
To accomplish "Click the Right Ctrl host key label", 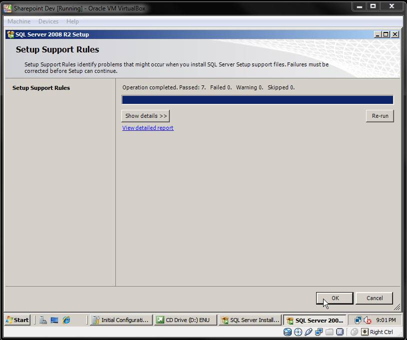I will (382, 332).
